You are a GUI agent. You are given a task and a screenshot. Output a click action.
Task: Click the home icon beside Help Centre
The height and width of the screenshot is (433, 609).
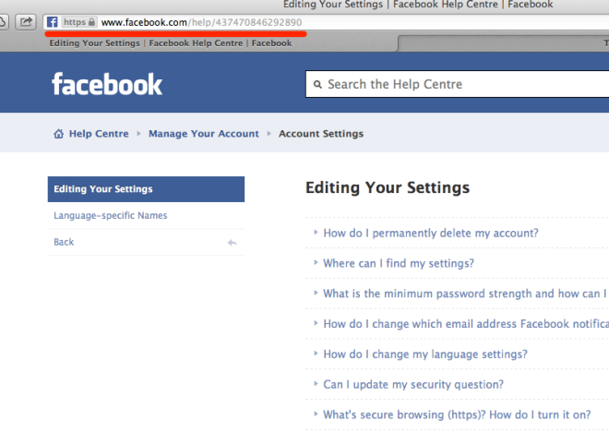tap(58, 134)
